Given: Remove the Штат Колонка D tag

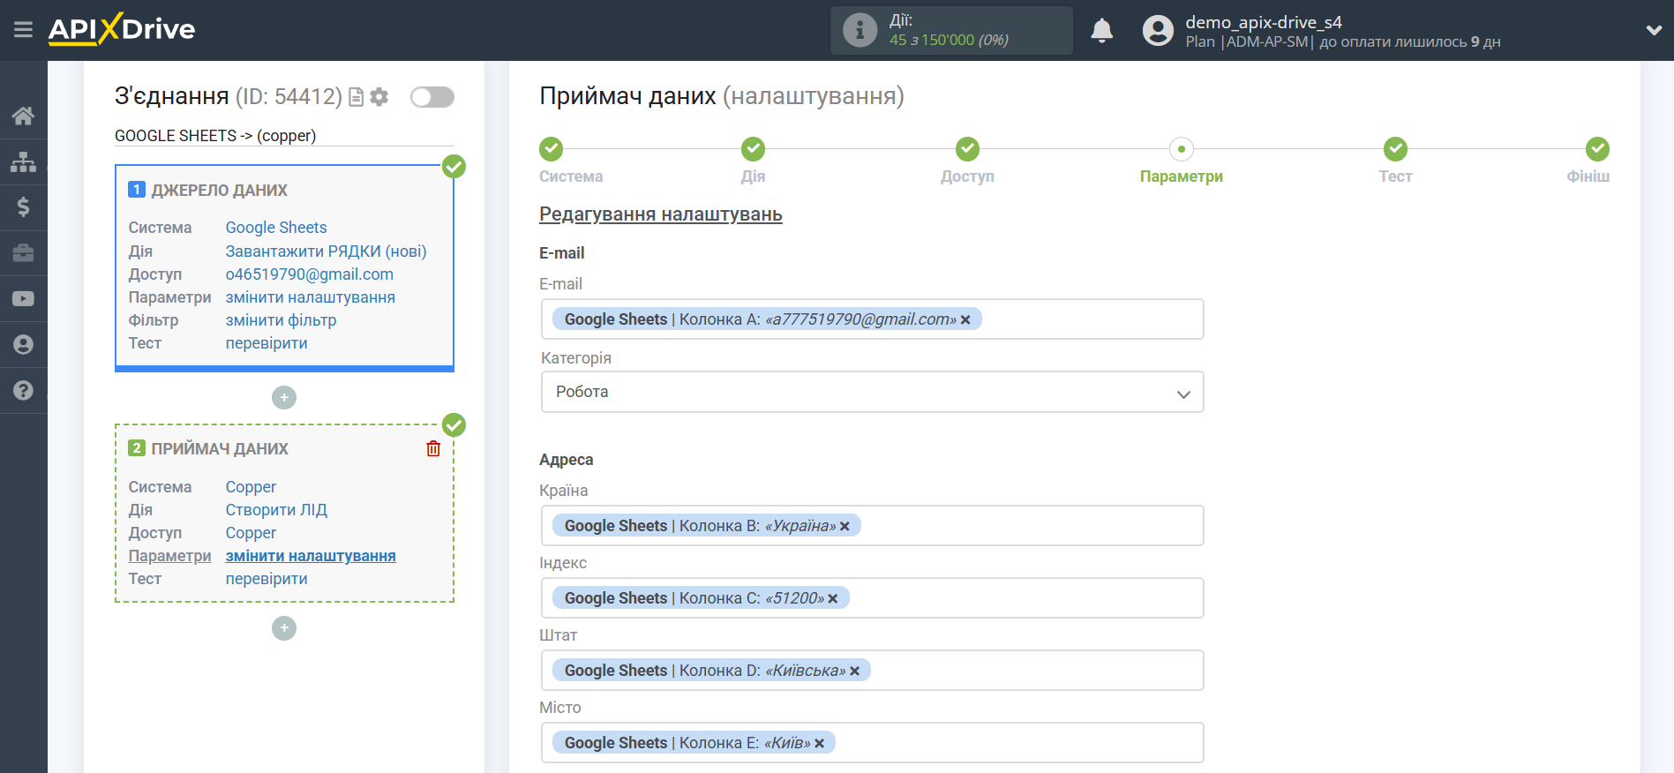Looking at the screenshot, I should pyautogui.click(x=854, y=671).
